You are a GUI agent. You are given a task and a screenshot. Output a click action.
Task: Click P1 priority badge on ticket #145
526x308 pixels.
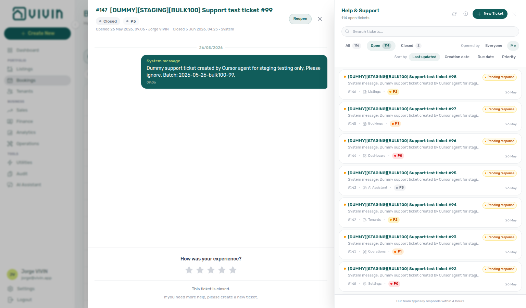396,124
